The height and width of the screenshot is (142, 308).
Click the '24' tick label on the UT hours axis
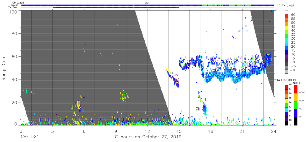(x=274, y=131)
